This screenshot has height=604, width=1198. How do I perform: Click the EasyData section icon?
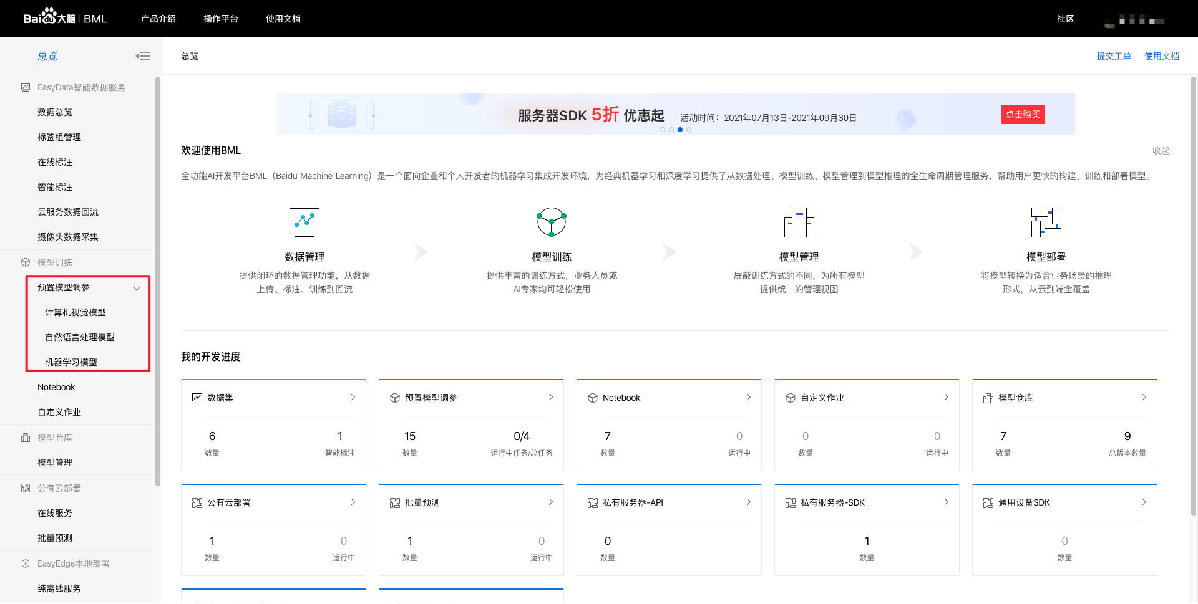point(26,87)
